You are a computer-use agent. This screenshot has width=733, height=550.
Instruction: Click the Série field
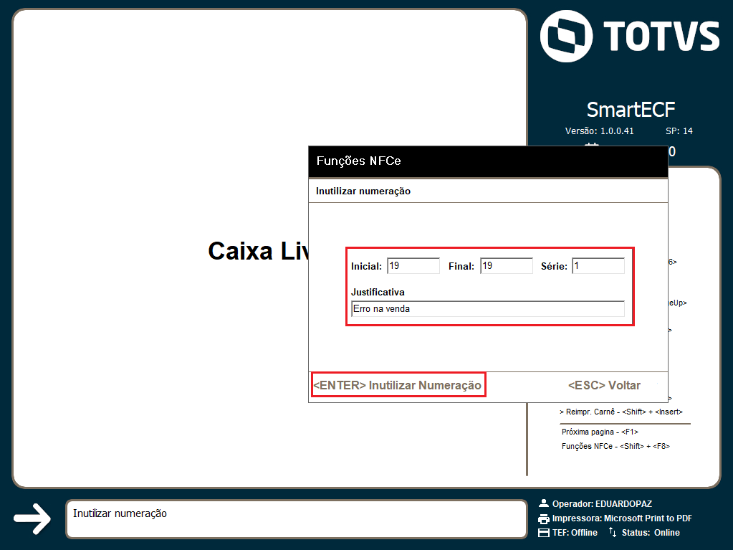[x=598, y=265]
